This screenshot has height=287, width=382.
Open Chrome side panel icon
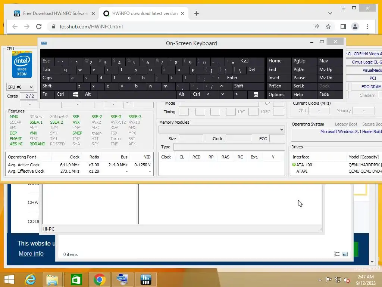[343, 27]
